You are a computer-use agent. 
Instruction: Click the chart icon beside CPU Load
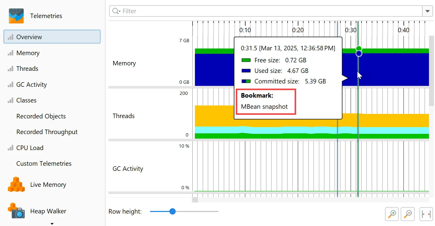(11, 148)
